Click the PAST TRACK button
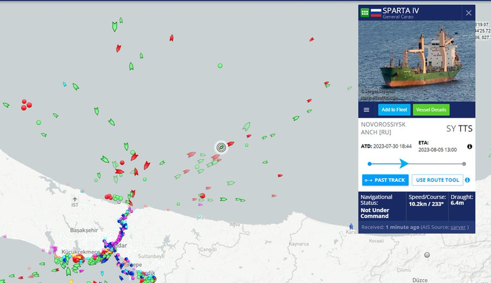This screenshot has width=491, height=283. click(x=385, y=180)
